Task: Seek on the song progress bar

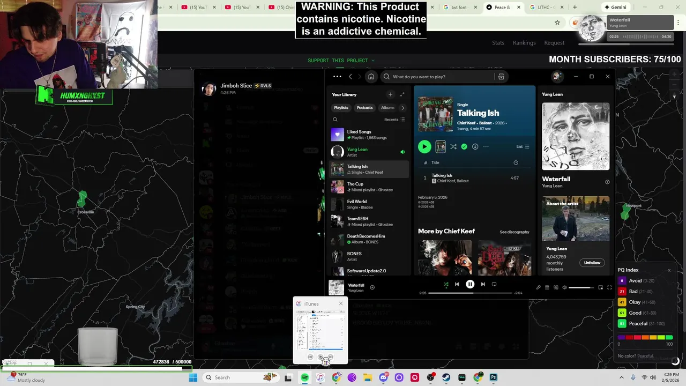Action: [x=470, y=293]
